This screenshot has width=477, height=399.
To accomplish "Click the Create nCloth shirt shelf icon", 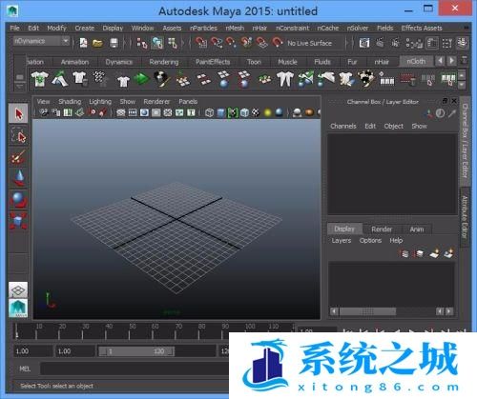I will (x=40, y=78).
